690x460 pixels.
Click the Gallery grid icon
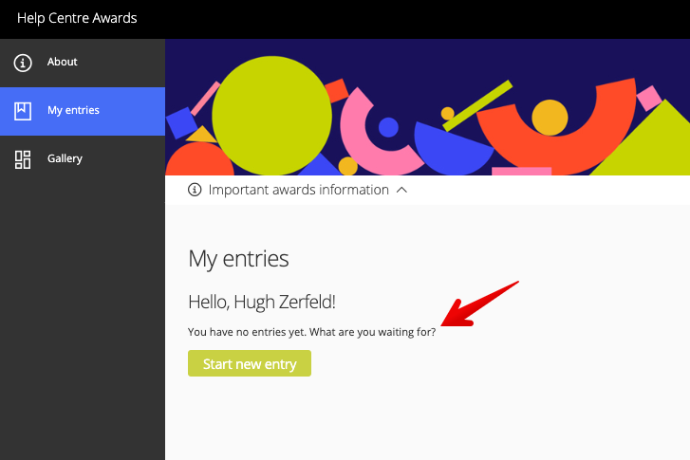[x=23, y=159]
